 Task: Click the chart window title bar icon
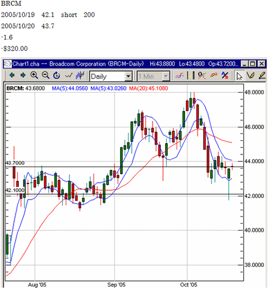(8, 64)
